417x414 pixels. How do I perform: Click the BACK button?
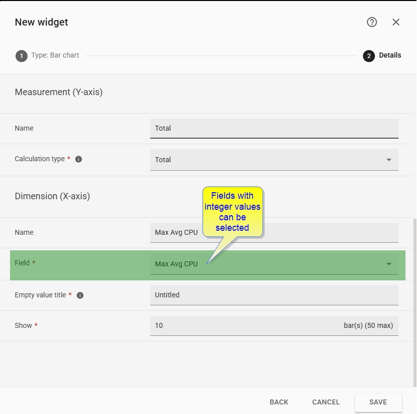point(279,402)
